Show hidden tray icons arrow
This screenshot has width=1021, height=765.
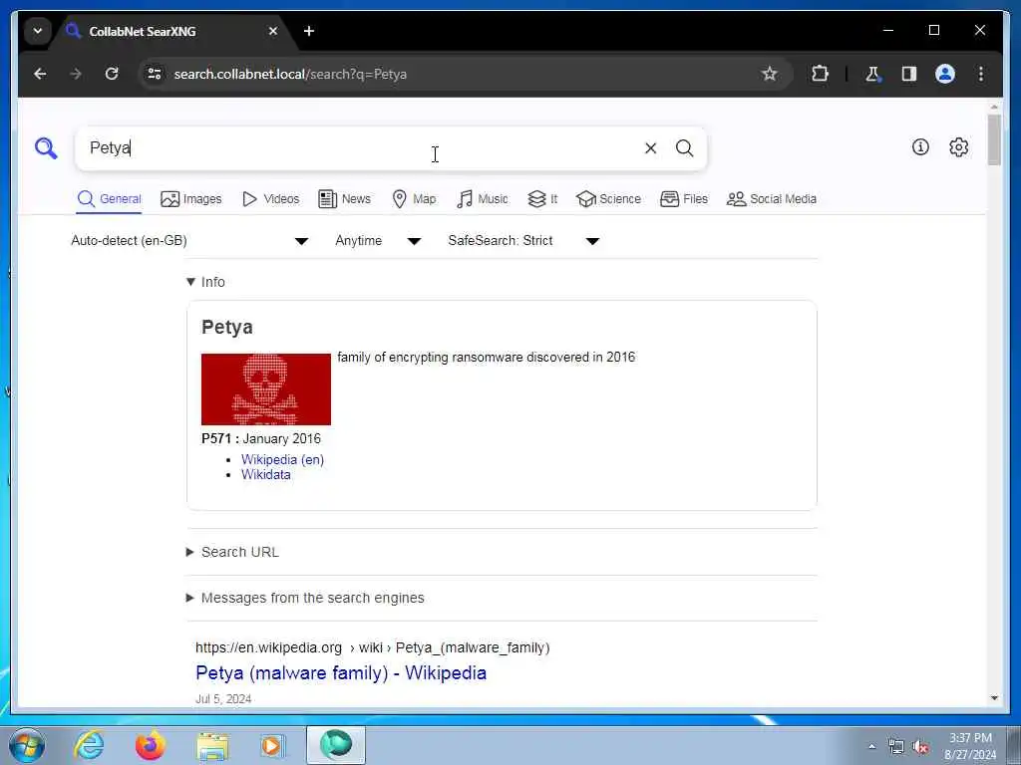click(x=871, y=747)
